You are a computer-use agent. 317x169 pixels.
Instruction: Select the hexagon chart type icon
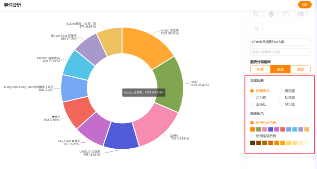tap(271, 14)
